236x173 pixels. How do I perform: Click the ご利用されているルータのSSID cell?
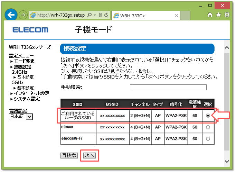point(78,116)
